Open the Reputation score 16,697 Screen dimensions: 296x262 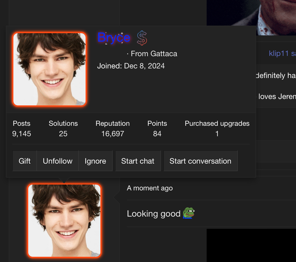[x=113, y=134]
